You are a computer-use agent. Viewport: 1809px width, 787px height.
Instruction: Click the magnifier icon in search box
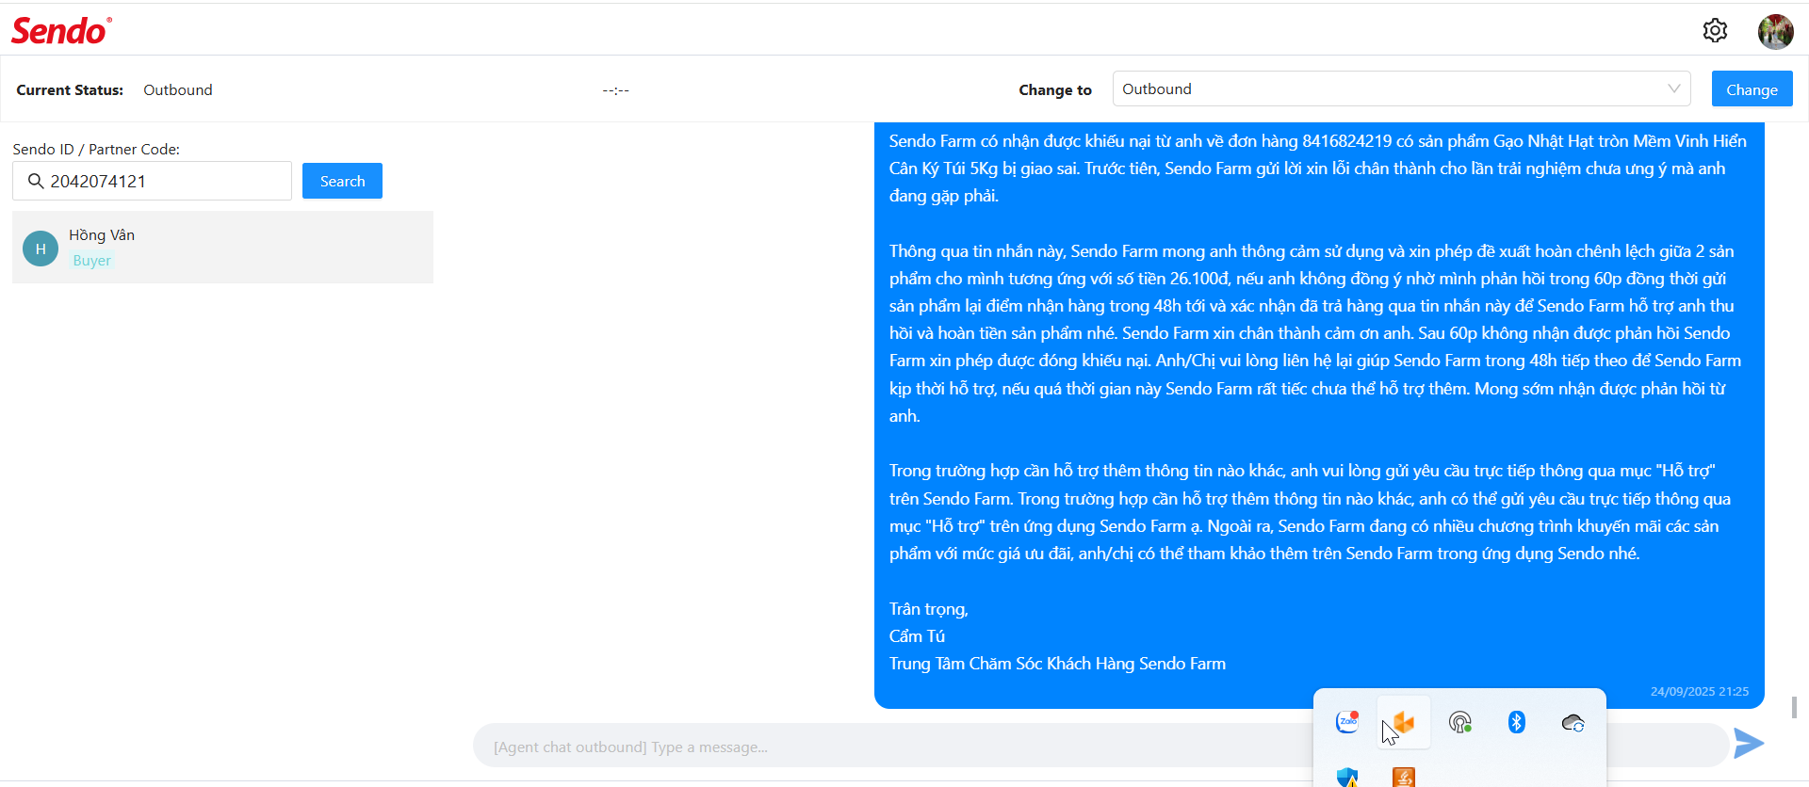coord(36,181)
